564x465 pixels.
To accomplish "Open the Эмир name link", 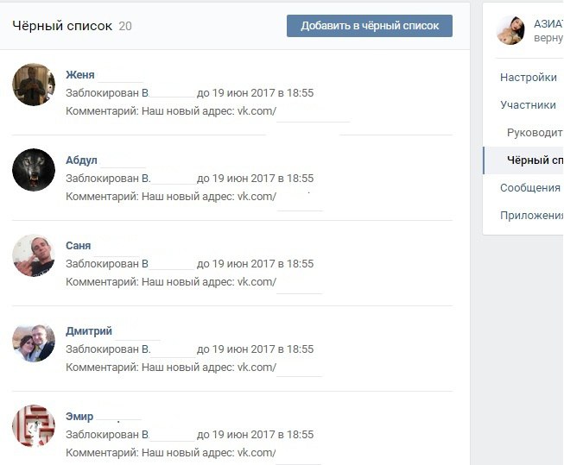I will point(79,417).
